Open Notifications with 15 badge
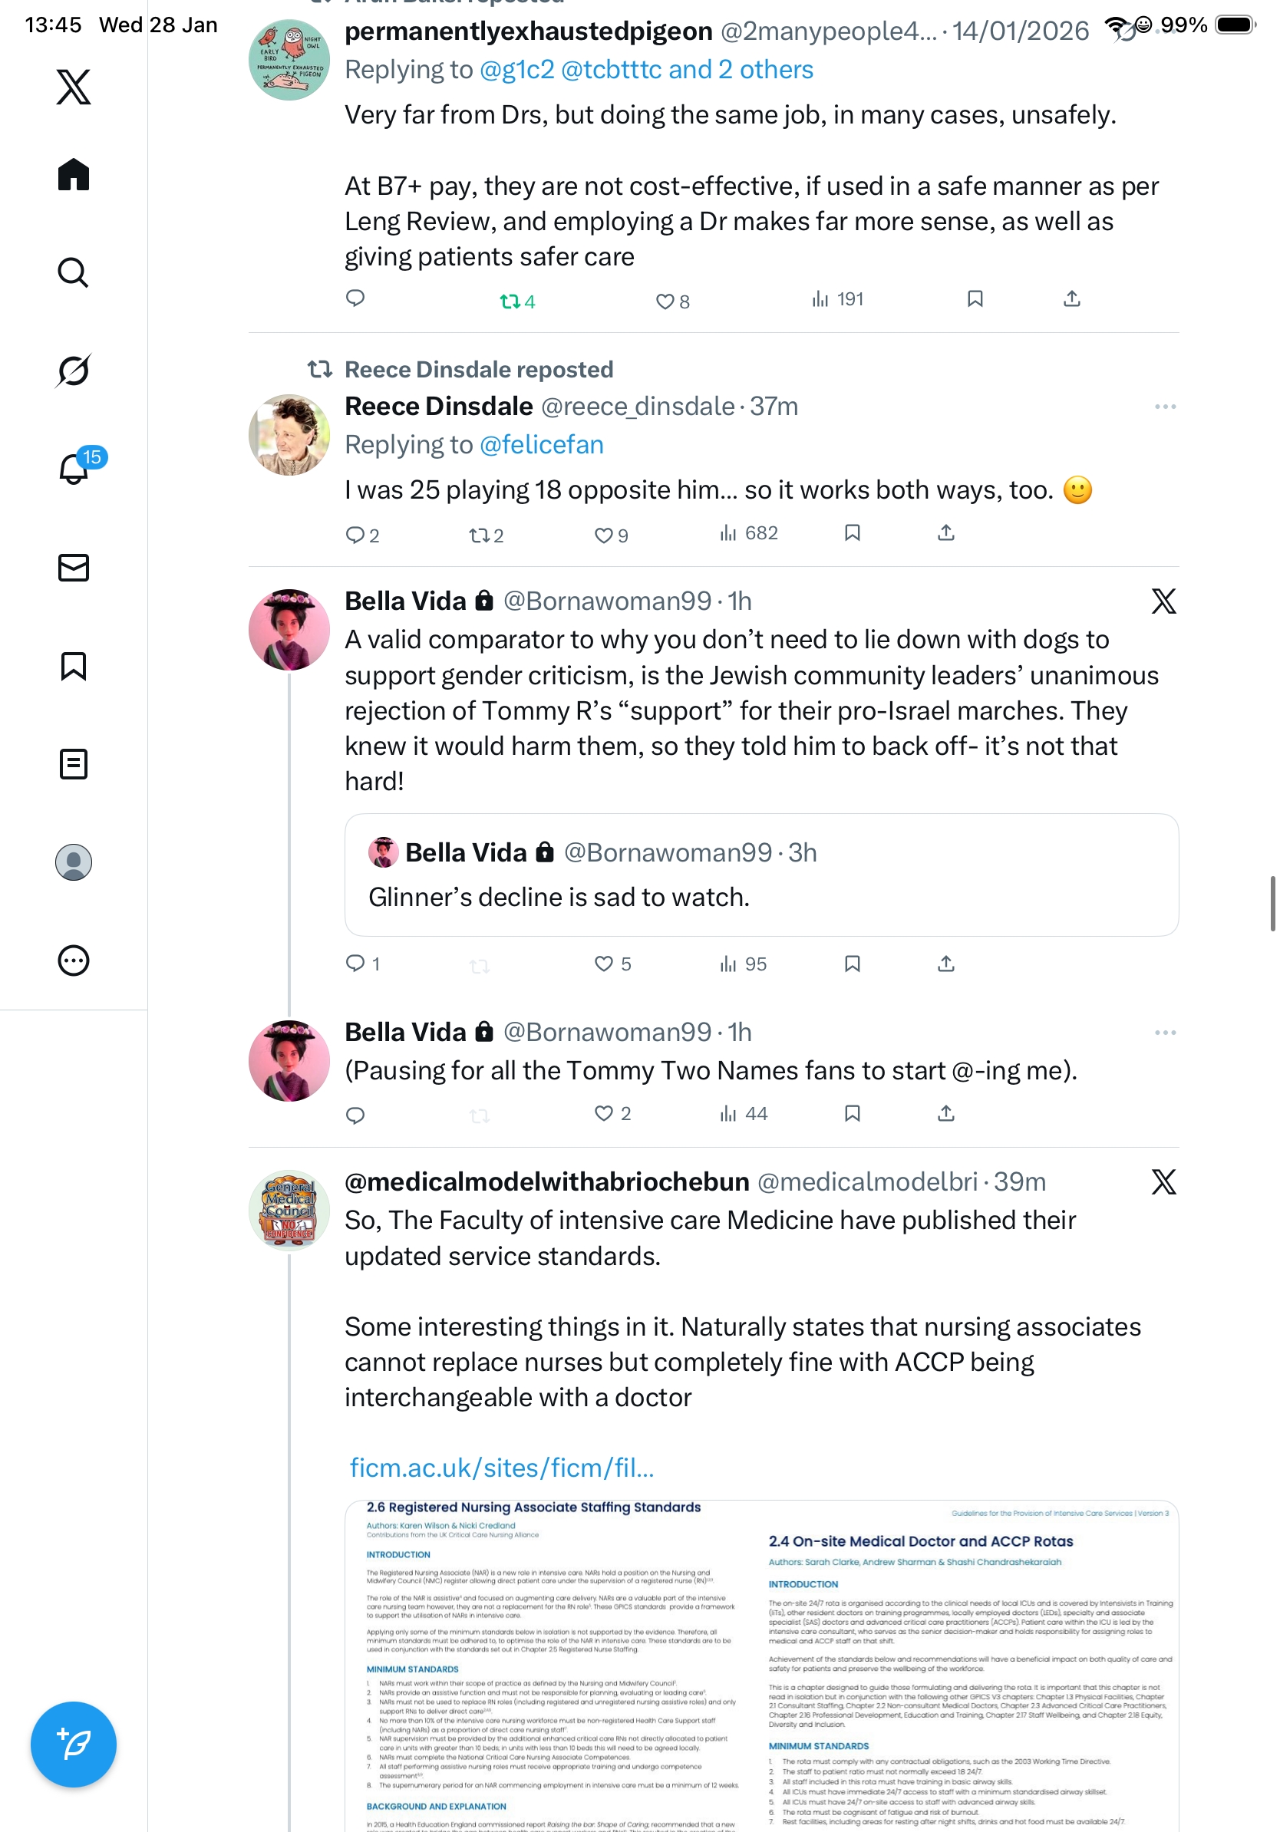The image size is (1280, 1832). (75, 469)
